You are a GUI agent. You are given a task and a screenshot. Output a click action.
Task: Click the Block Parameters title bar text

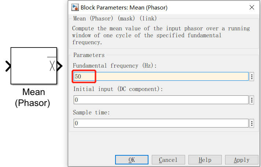click(x=124, y=7)
